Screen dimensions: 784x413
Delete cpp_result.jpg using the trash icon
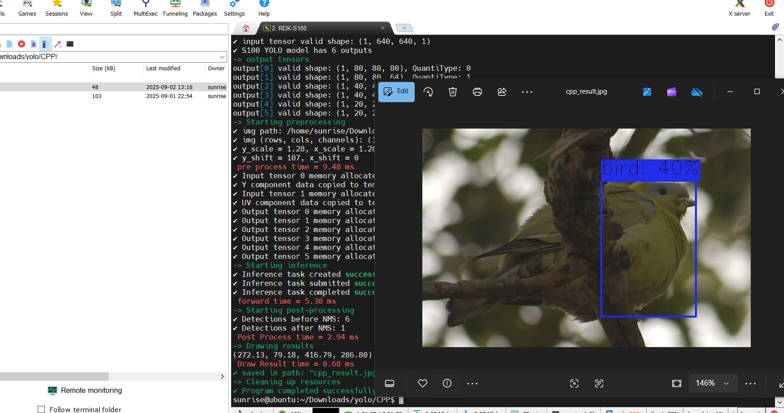point(453,92)
